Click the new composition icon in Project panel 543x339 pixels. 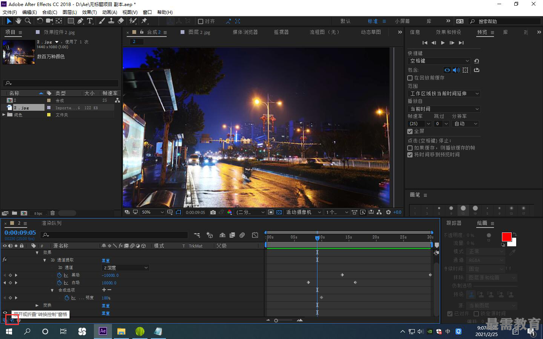(x=24, y=213)
